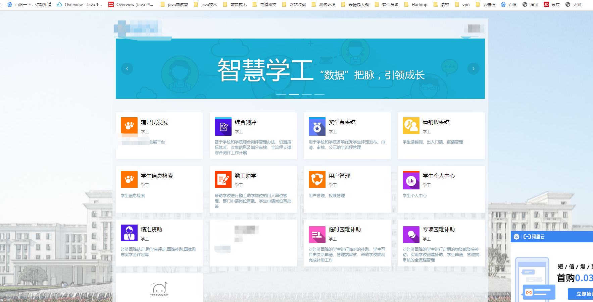This screenshot has height=302, width=593.
Task: Click the 京东 JD bookmark
Action: pyautogui.click(x=552, y=4)
